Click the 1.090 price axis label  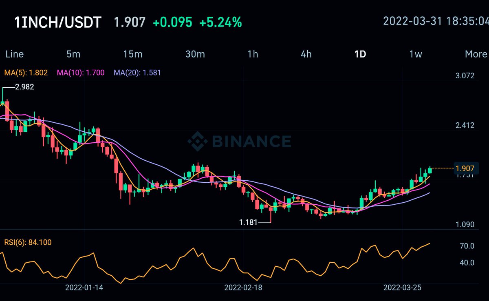(465, 225)
